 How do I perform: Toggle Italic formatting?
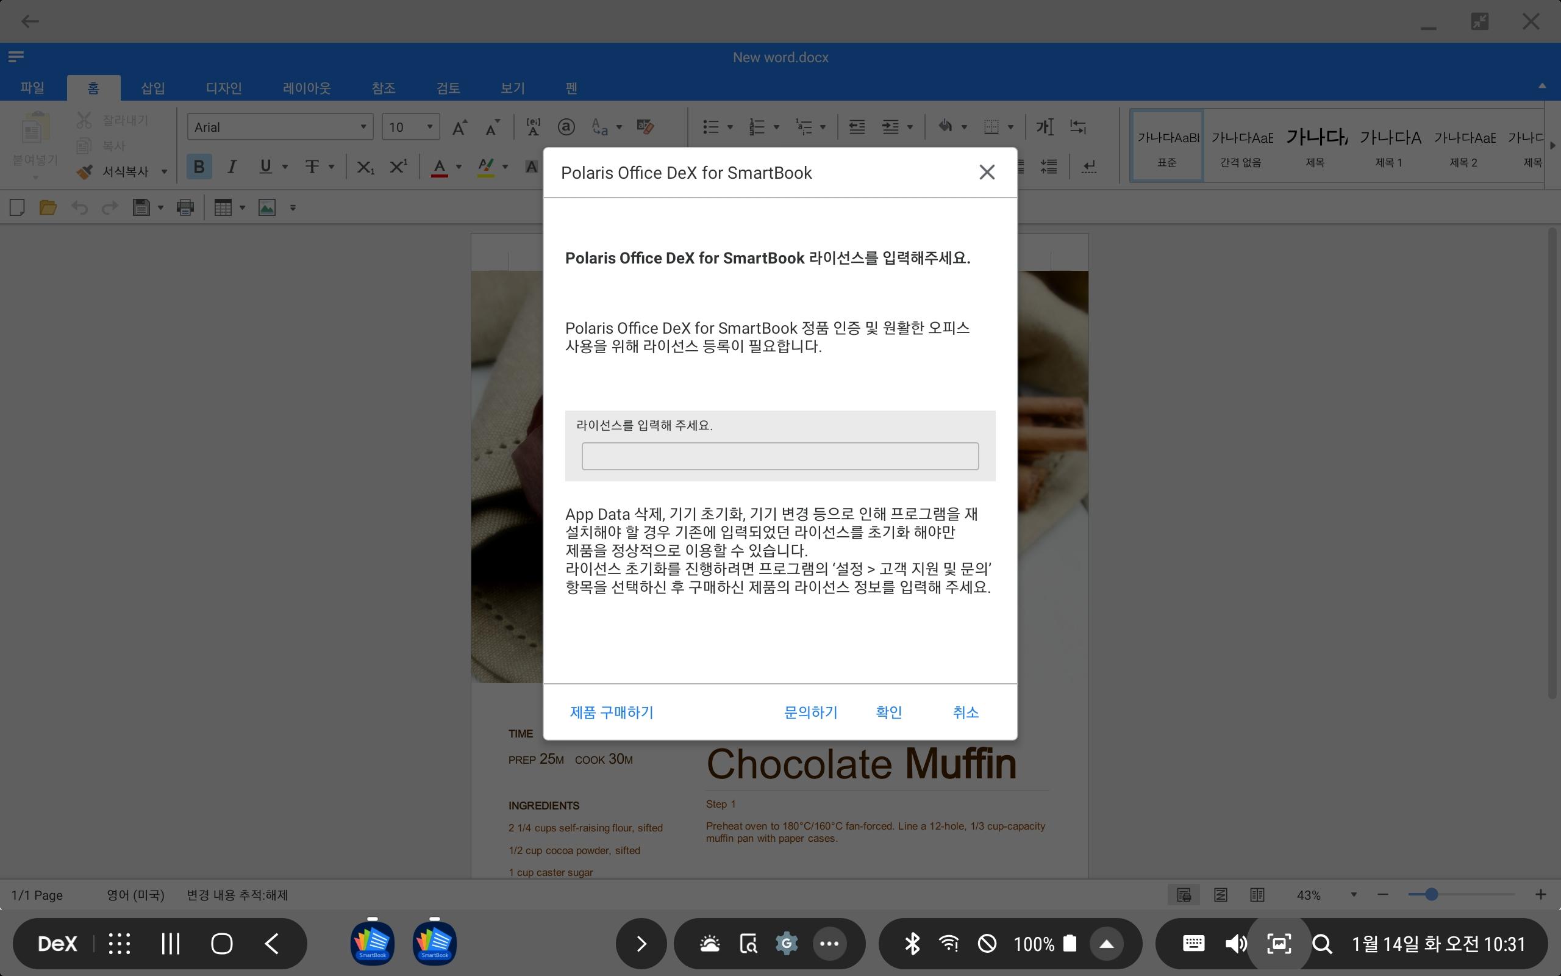232,167
